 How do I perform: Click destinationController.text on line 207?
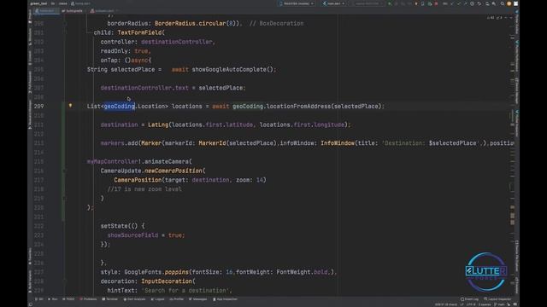[144, 88]
